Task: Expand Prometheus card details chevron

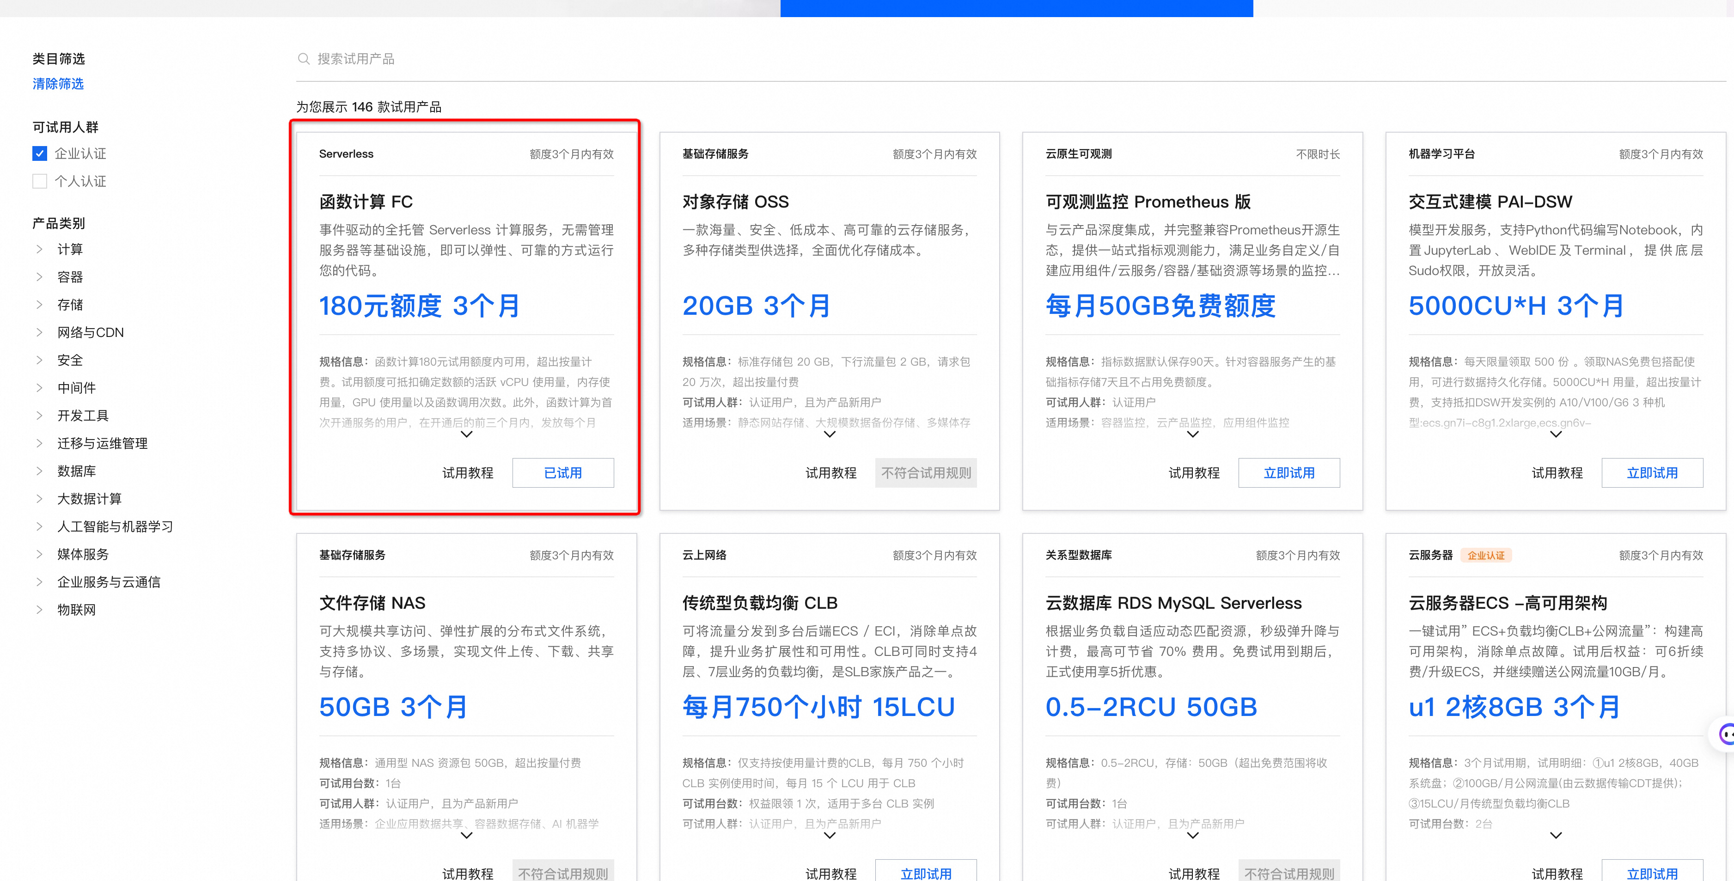Action: 1192,435
